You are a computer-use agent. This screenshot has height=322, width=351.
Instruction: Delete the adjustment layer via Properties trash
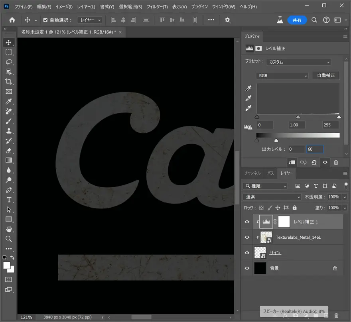click(336, 162)
